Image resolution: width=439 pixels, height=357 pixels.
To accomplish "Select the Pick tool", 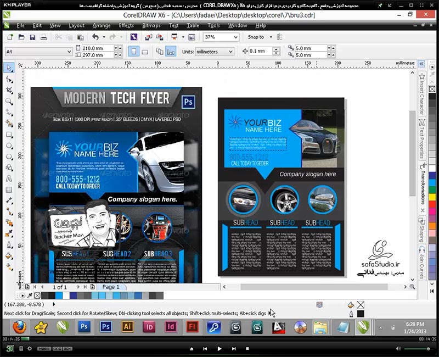I will click(x=9, y=68).
